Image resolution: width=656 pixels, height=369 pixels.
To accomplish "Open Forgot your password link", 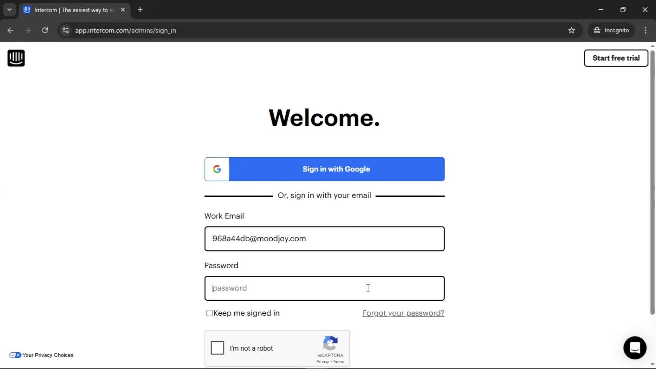I will [x=404, y=313].
